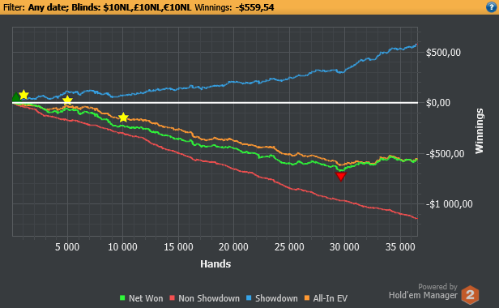Screen dimensions: 499x308
Task: Click the winnings total -$559,54
Action: click(254, 7)
